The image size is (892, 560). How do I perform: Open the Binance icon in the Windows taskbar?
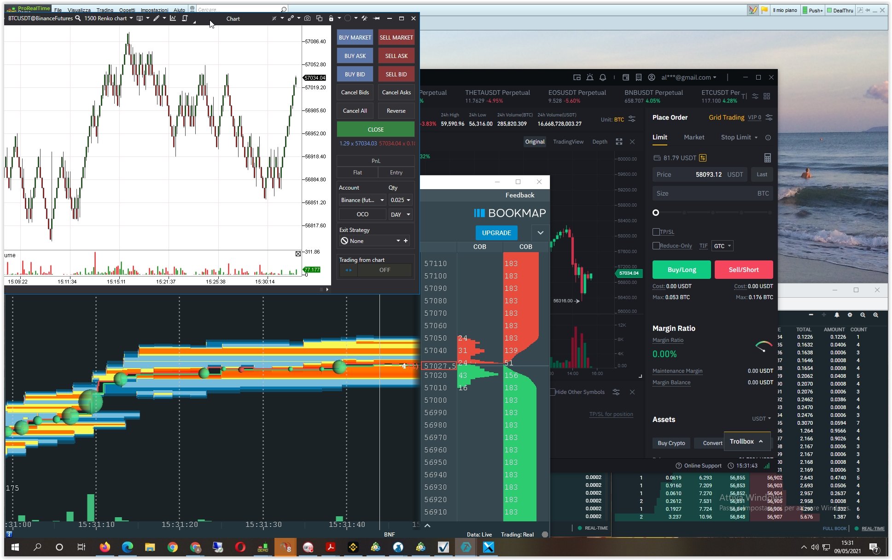tap(353, 547)
